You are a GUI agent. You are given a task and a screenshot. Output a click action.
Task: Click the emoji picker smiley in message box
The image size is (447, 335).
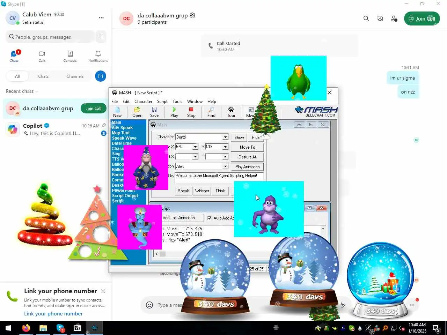[x=149, y=305]
